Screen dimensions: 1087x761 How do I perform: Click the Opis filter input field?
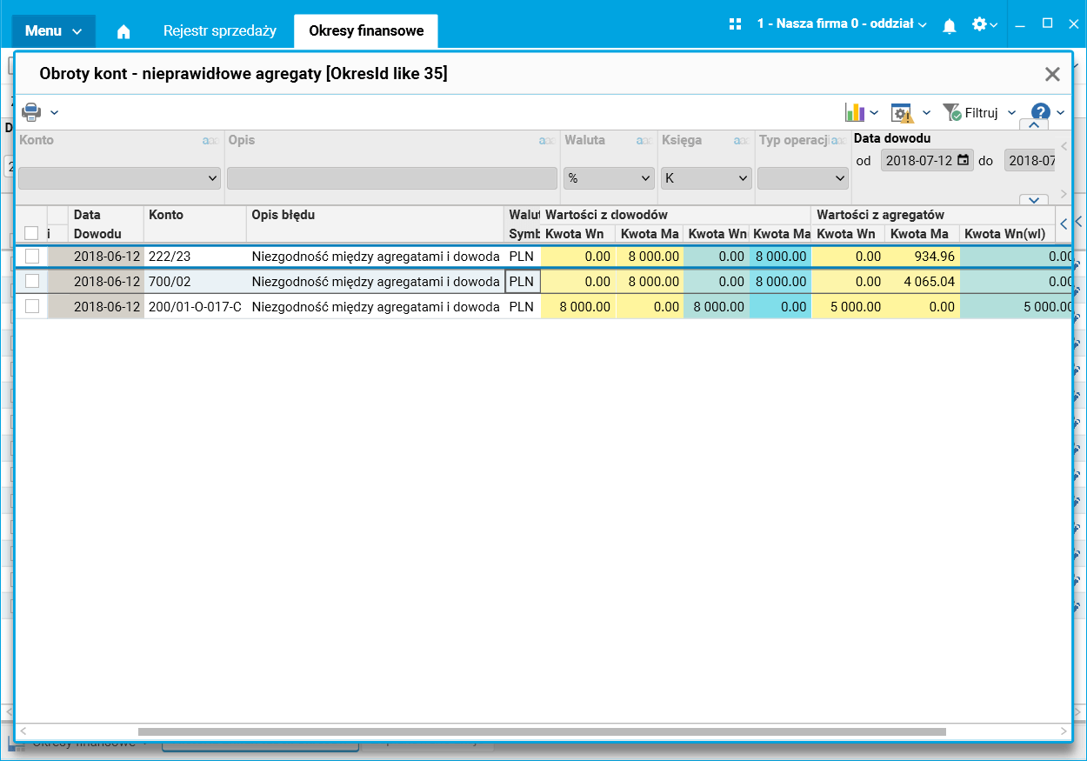coord(391,178)
